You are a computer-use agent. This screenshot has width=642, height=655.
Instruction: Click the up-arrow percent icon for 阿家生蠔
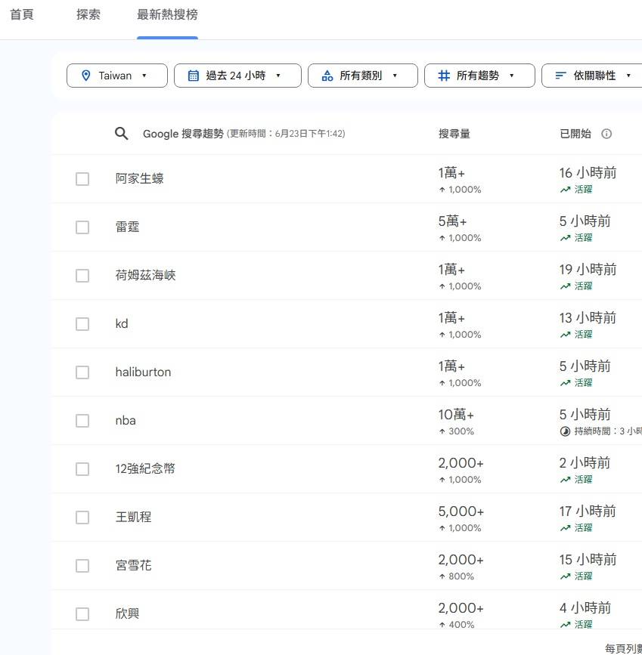point(442,190)
